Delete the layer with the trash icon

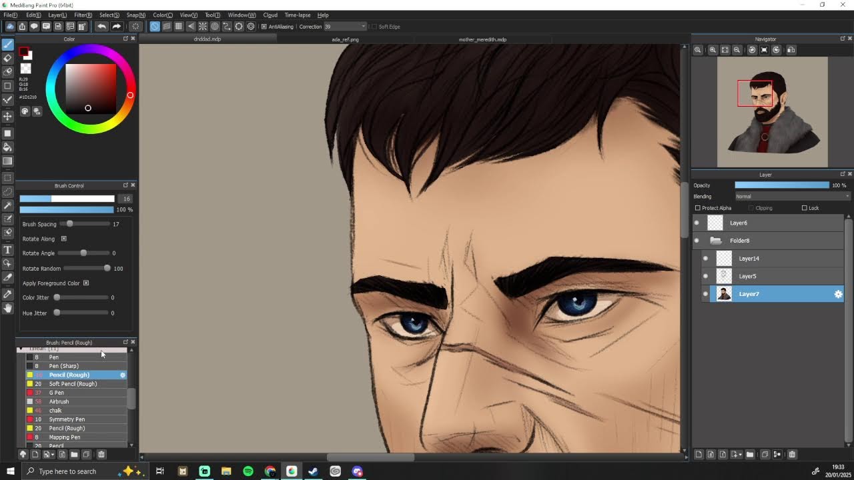(792, 455)
